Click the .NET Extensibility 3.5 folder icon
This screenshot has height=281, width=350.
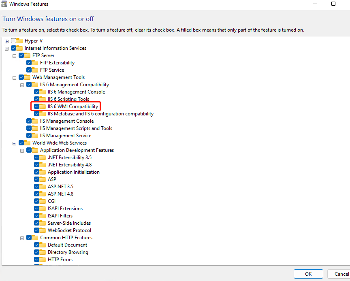click(43, 158)
